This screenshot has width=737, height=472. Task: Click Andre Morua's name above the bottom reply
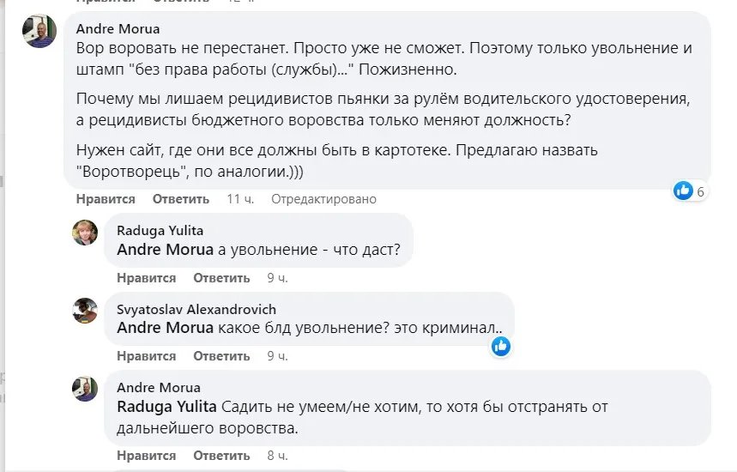click(158, 387)
